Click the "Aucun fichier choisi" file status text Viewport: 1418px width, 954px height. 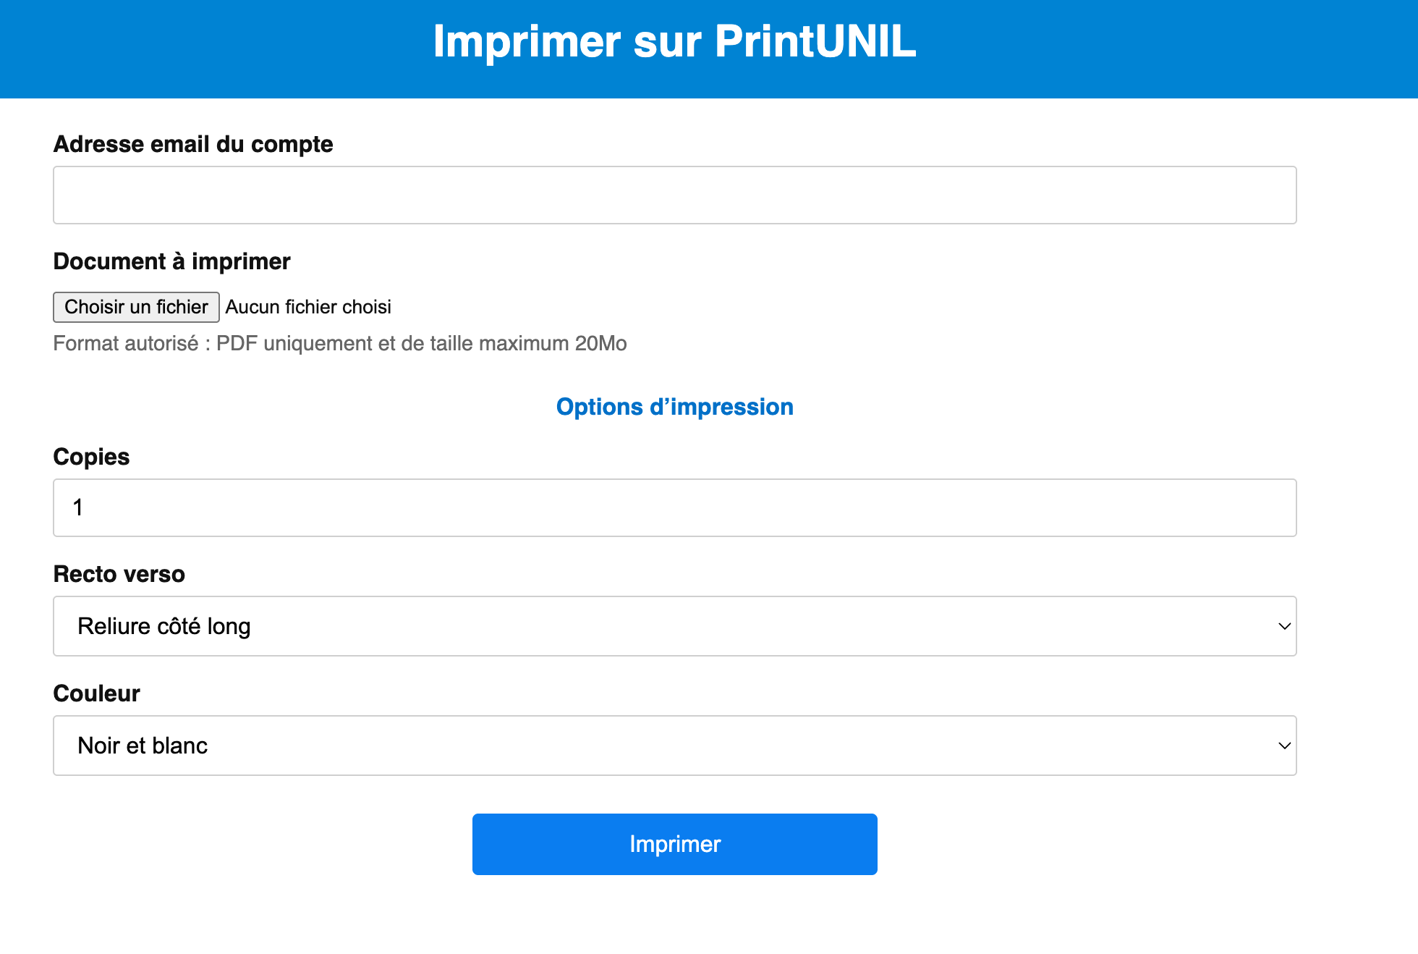point(308,307)
